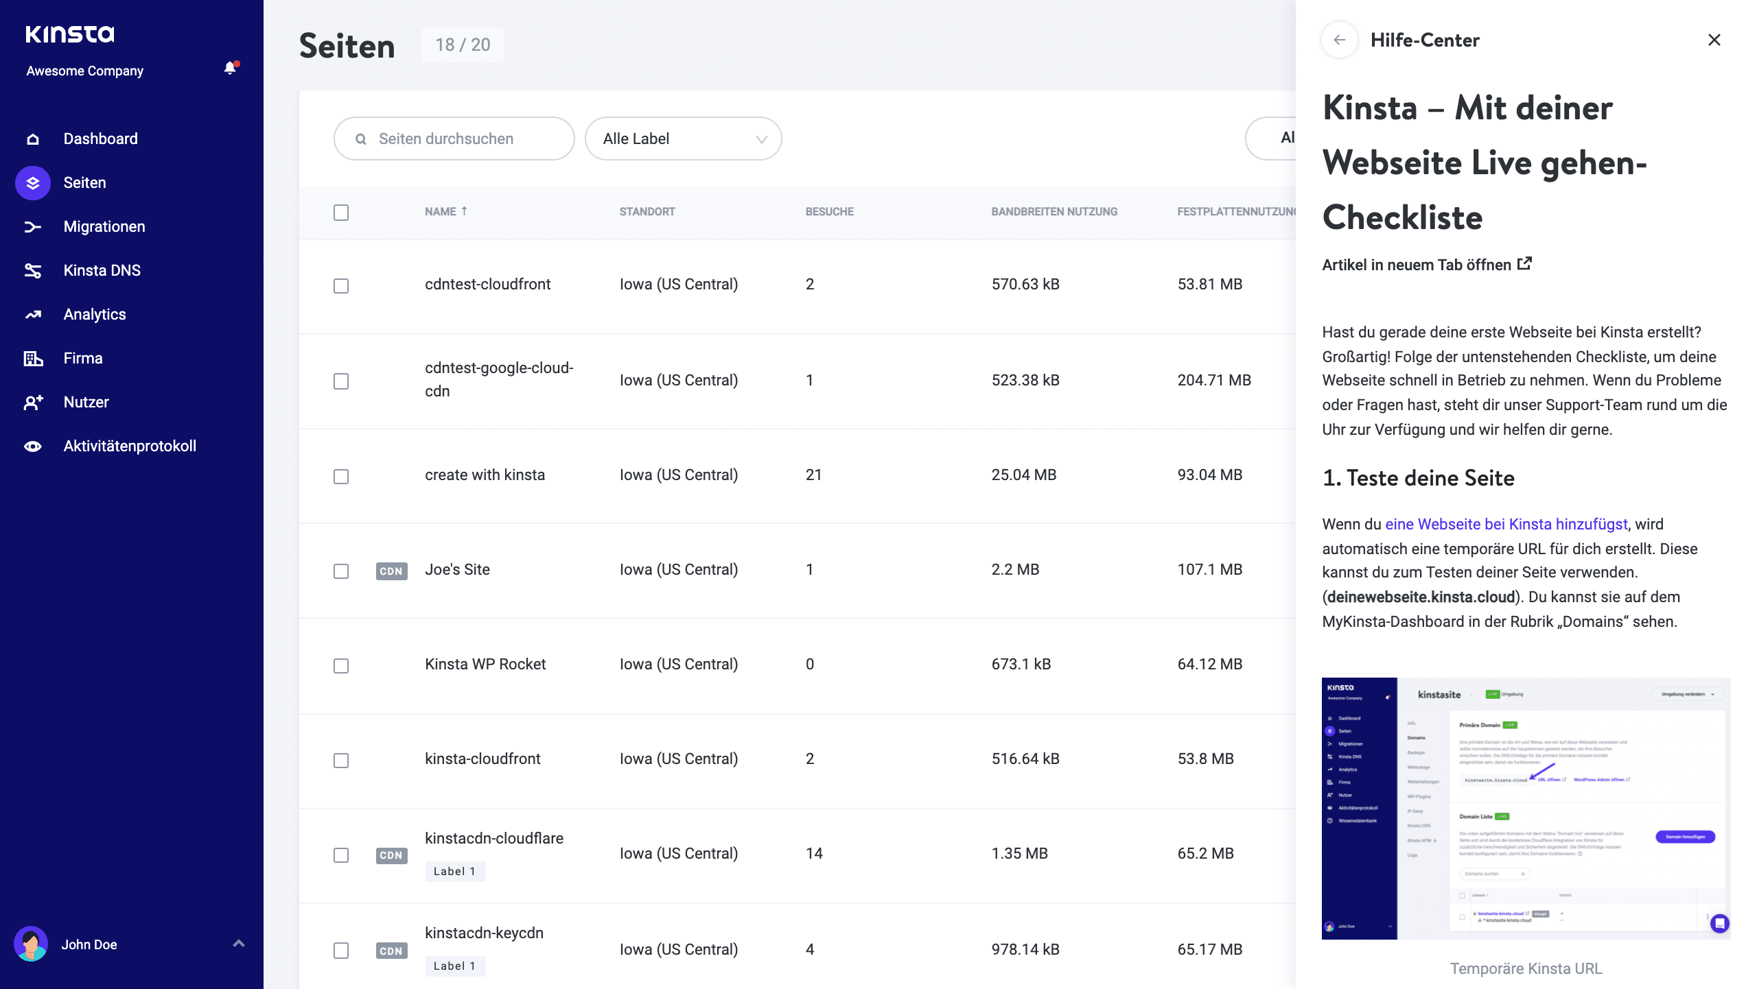Click the Kinsta logo
1757x989 pixels.
[x=70, y=33]
